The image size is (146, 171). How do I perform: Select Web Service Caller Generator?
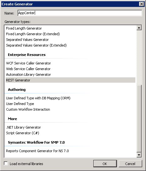pyautogui.click(x=28, y=69)
